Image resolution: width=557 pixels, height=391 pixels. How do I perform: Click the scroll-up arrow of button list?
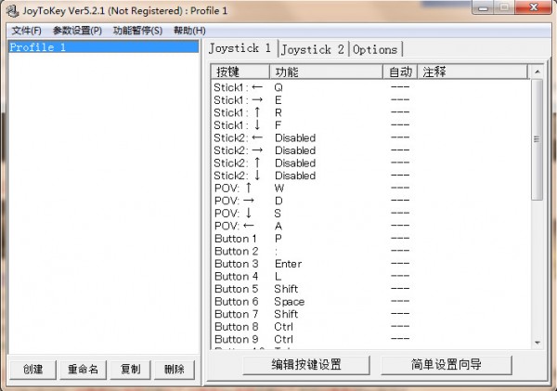click(x=536, y=72)
